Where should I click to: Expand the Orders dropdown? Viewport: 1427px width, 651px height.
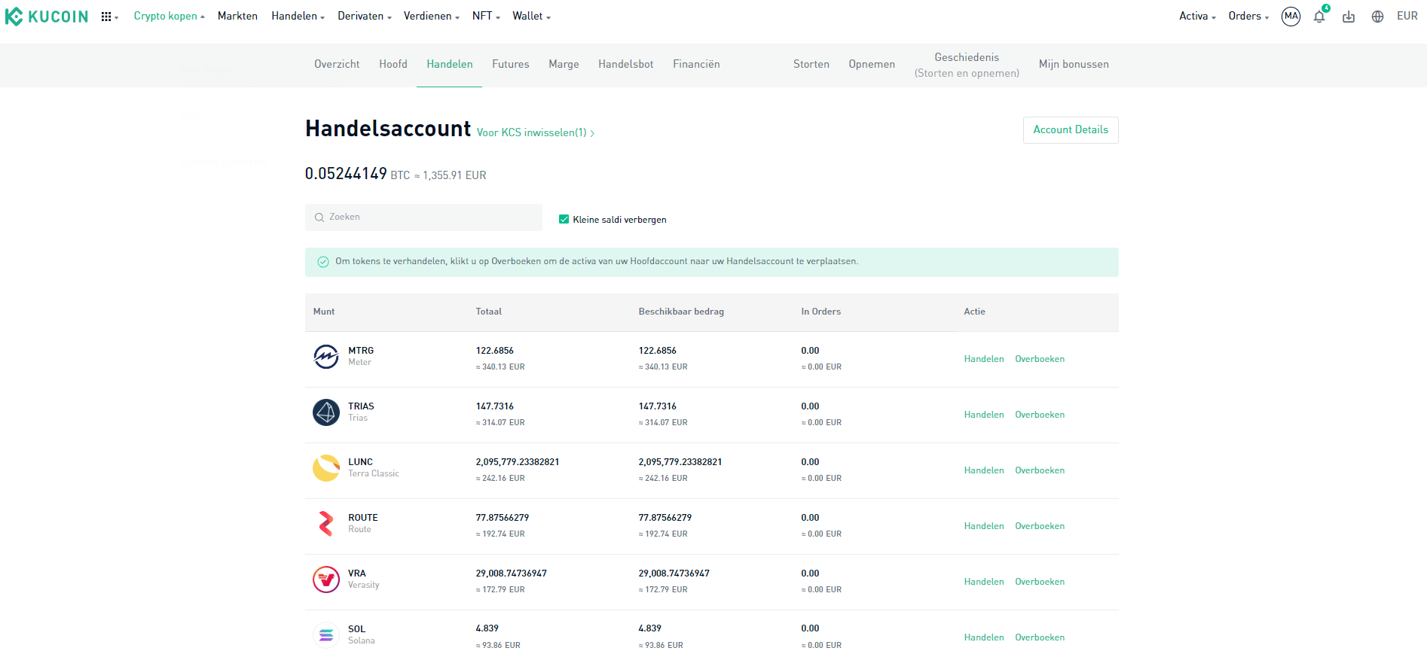[1248, 17]
